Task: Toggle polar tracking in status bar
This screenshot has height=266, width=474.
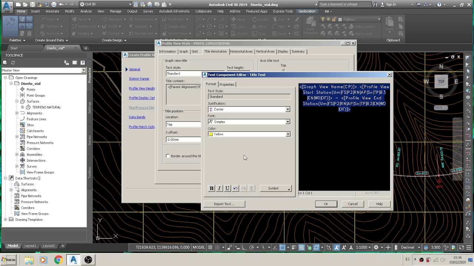Action: [x=251, y=247]
